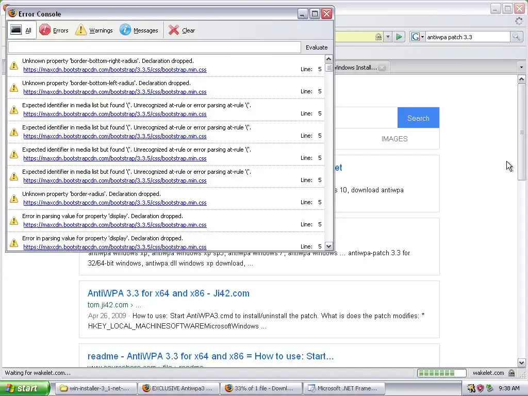The image size is (528, 396).
Task: Click the first system tray icon
Action: click(471, 388)
